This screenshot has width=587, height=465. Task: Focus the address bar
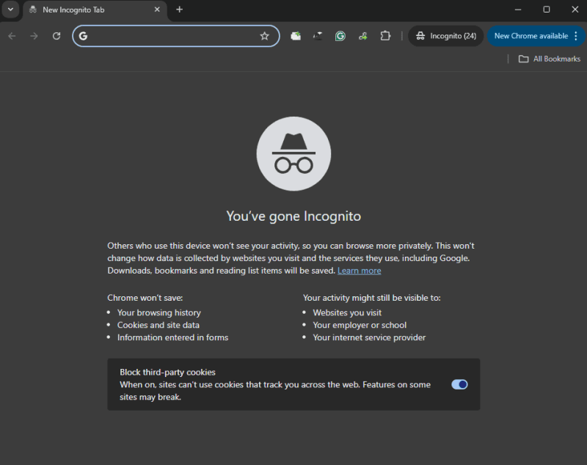click(x=176, y=36)
